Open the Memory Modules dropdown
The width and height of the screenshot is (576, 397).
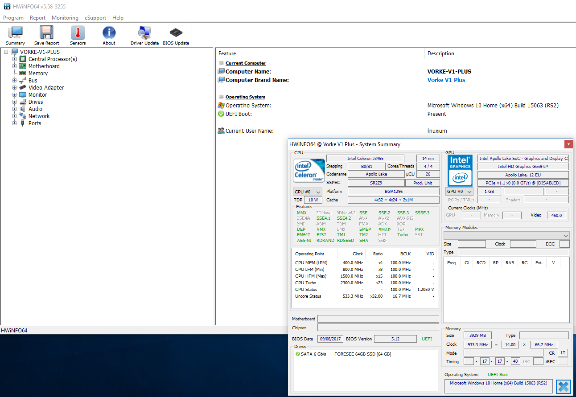pos(506,236)
